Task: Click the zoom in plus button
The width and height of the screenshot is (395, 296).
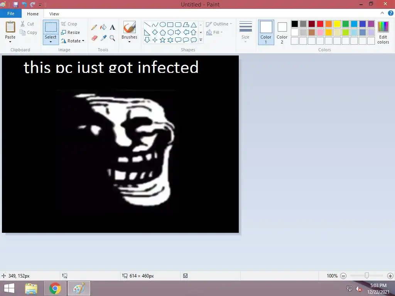Action: click(x=390, y=276)
